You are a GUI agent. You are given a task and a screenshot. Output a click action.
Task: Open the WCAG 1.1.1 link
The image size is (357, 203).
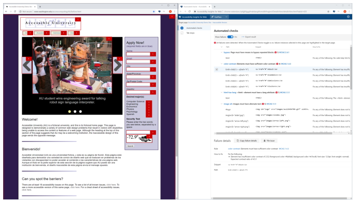(x=271, y=104)
